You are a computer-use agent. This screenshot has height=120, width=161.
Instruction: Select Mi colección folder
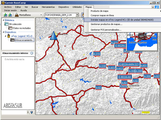(15, 24)
